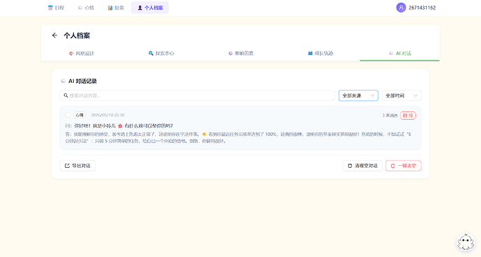
Task: Click the 心情 tag on the conversation
Action: pyautogui.click(x=79, y=115)
